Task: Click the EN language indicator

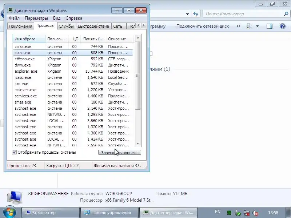Action: click(218, 212)
